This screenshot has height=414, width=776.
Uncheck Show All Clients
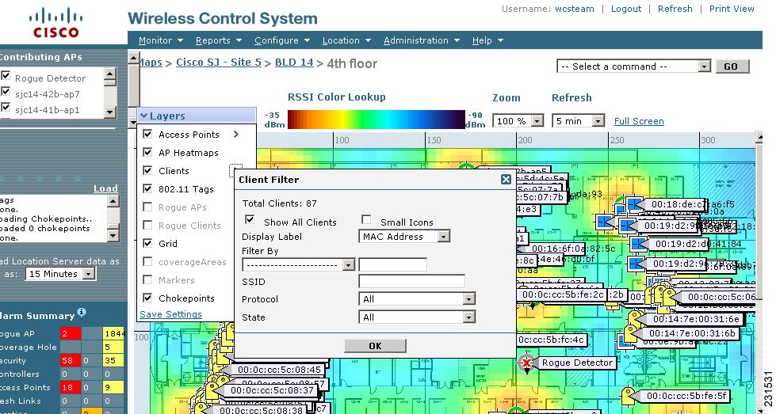[250, 219]
